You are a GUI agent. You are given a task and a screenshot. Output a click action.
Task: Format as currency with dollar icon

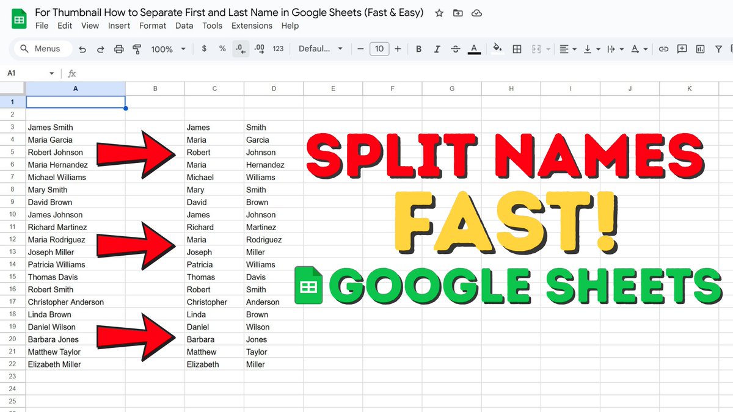204,49
